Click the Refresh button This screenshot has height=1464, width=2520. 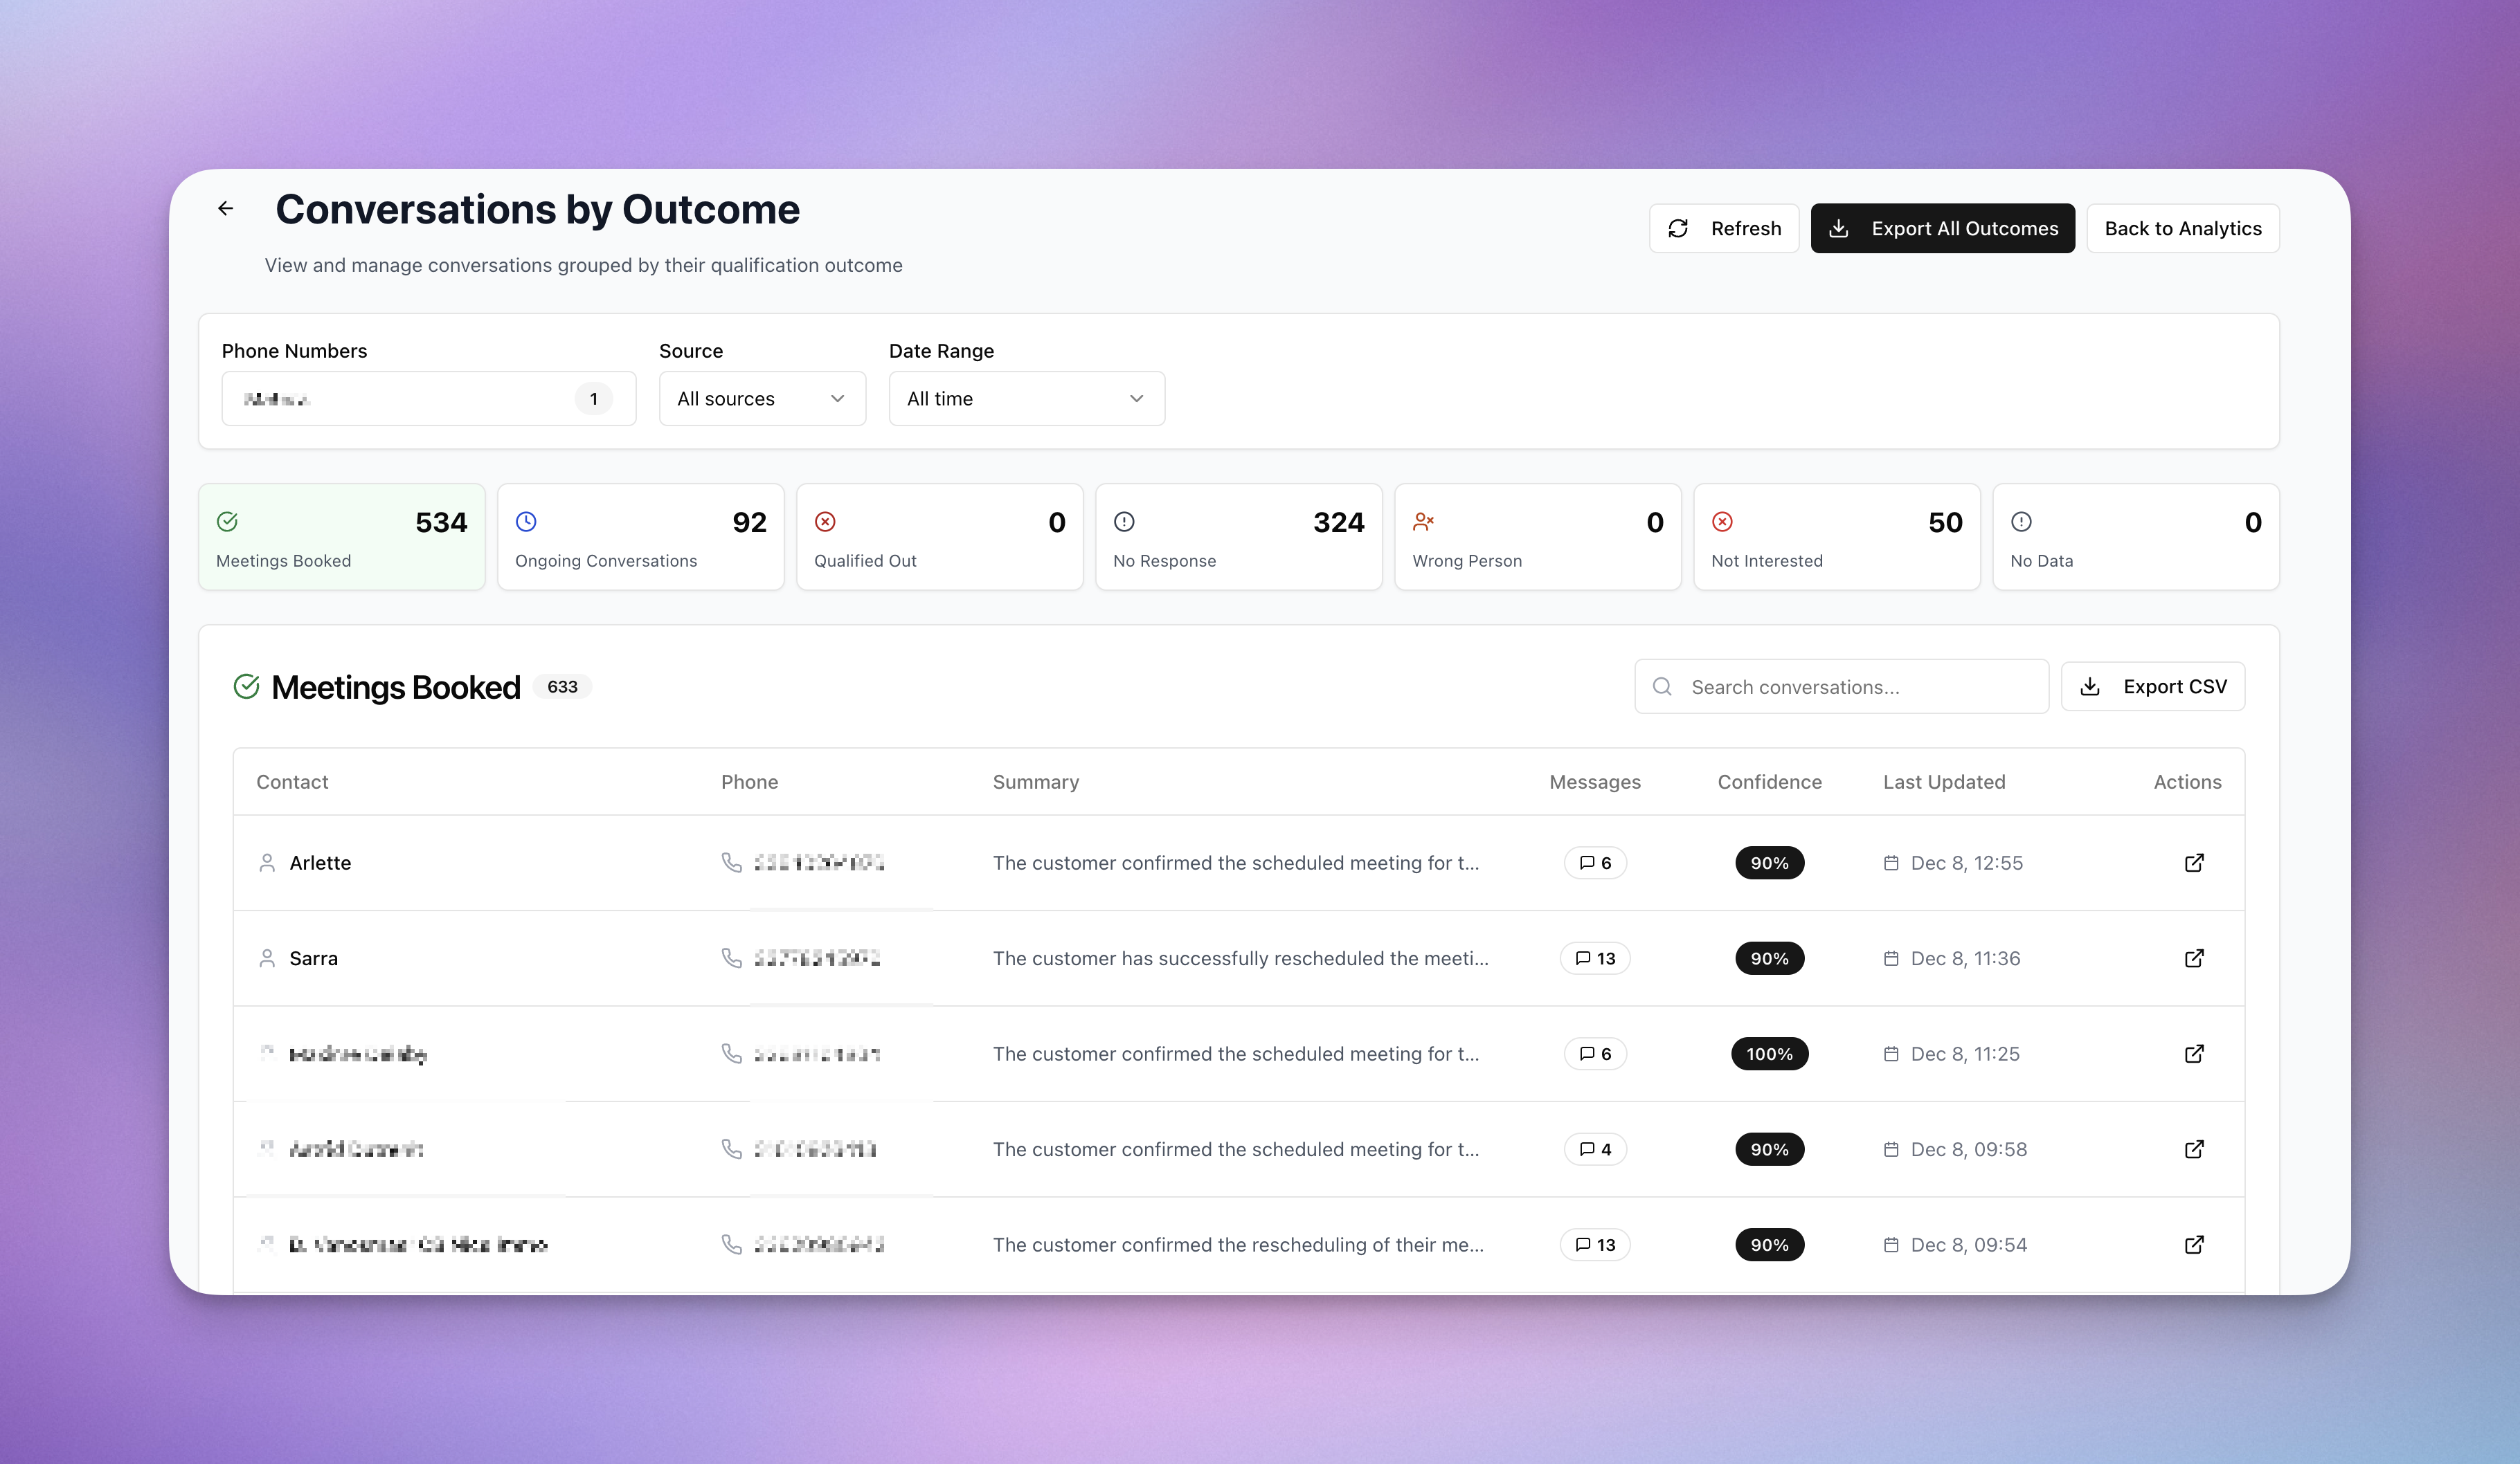(1723, 229)
